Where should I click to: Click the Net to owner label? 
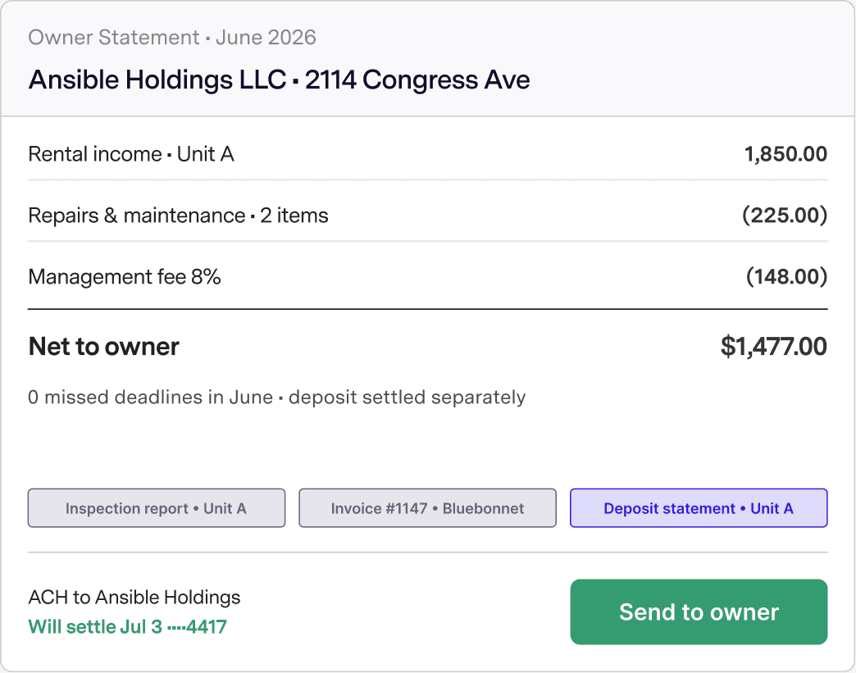[x=104, y=346]
